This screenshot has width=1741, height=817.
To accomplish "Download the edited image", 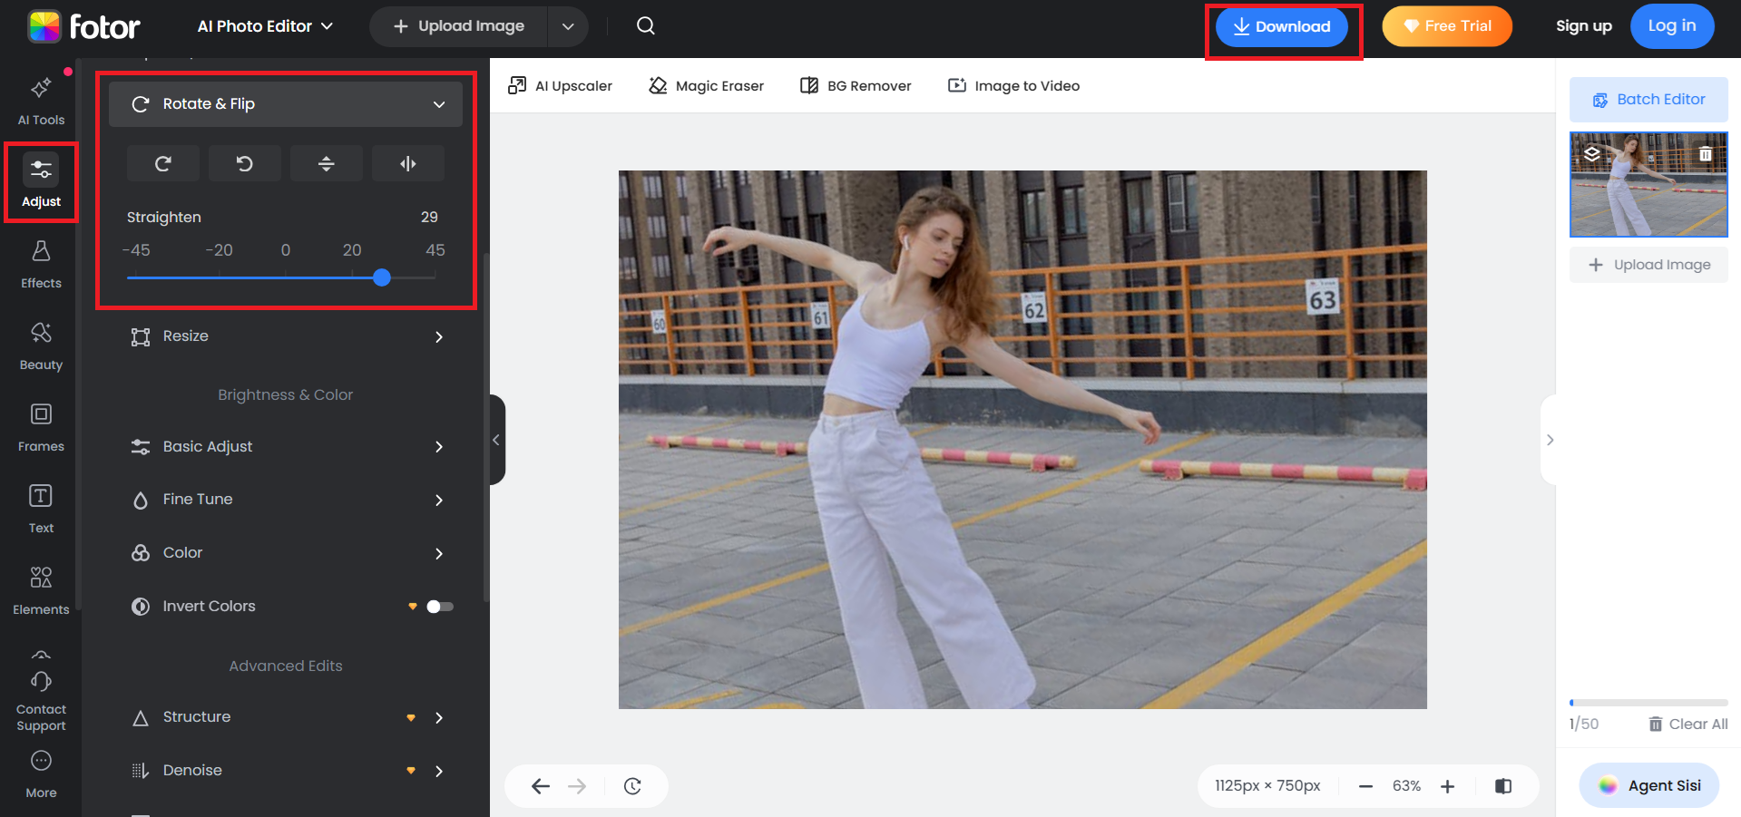I will pyautogui.click(x=1283, y=26).
